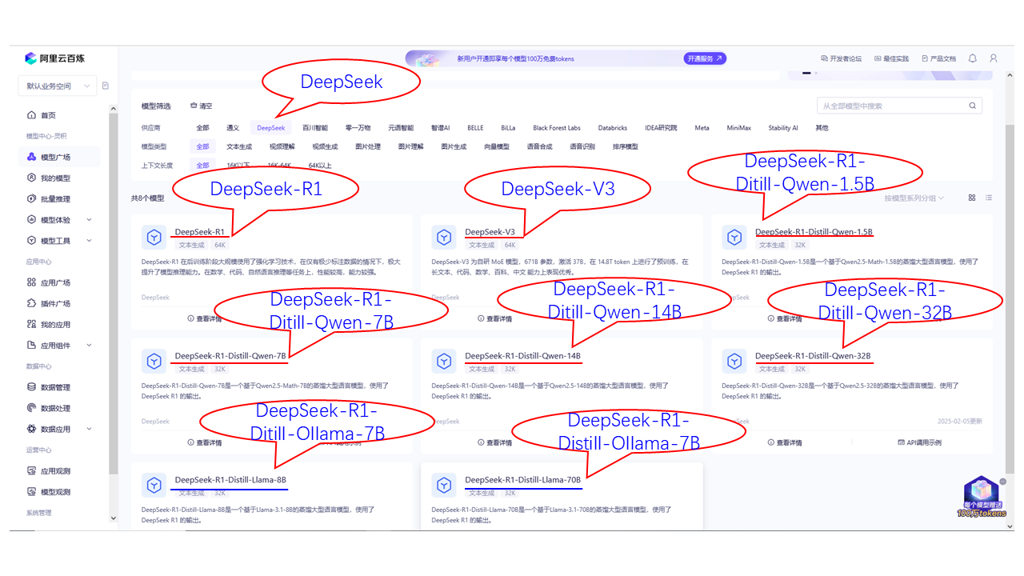The image size is (1024, 576).
Task: Click the 阿里云百炼 logo
Action: coord(54,58)
